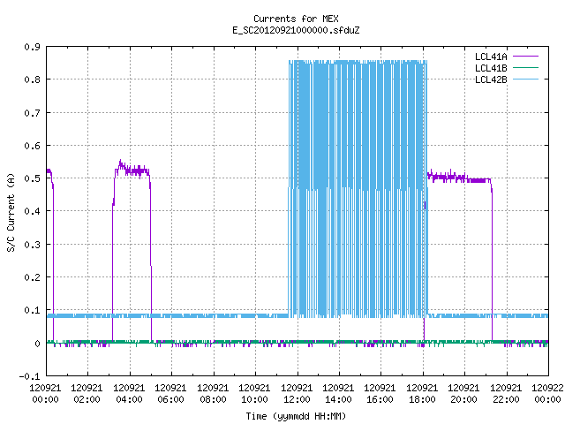Click the purple LCL41A legend line sample
This screenshot has height=424, width=565.
click(525, 57)
